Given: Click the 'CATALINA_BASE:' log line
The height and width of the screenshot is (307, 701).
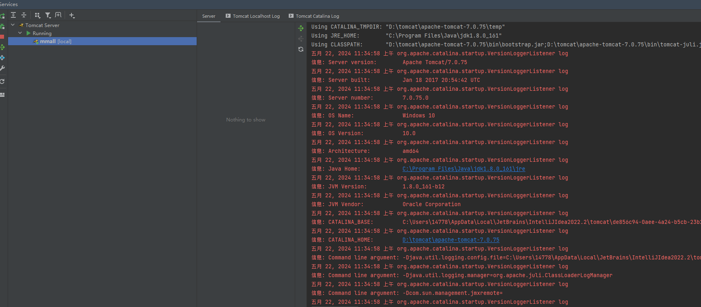Looking at the screenshot, I should pyautogui.click(x=506, y=222).
